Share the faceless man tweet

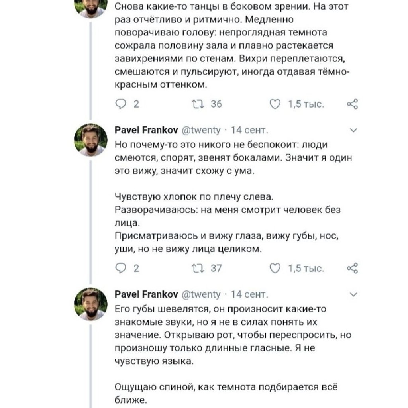point(352,268)
